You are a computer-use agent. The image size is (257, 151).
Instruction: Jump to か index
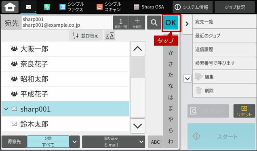(171, 53)
